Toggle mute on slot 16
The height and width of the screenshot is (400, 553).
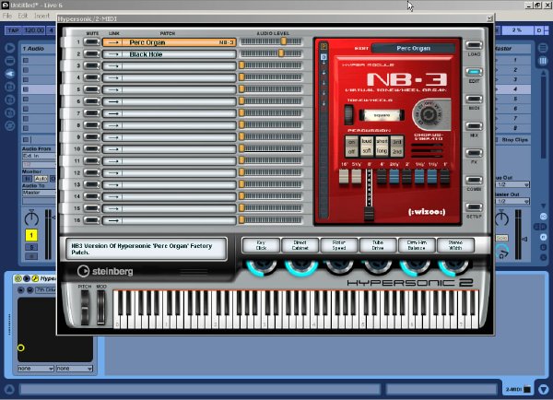pyautogui.click(x=91, y=220)
